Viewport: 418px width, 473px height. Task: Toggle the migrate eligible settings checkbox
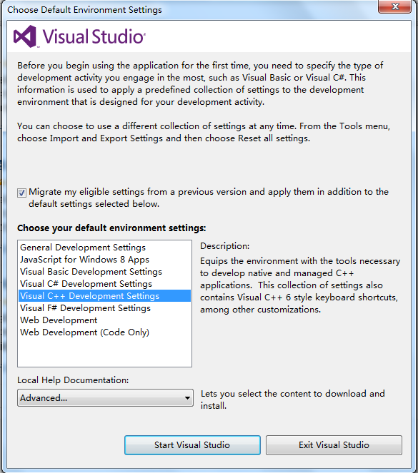pos(21,193)
